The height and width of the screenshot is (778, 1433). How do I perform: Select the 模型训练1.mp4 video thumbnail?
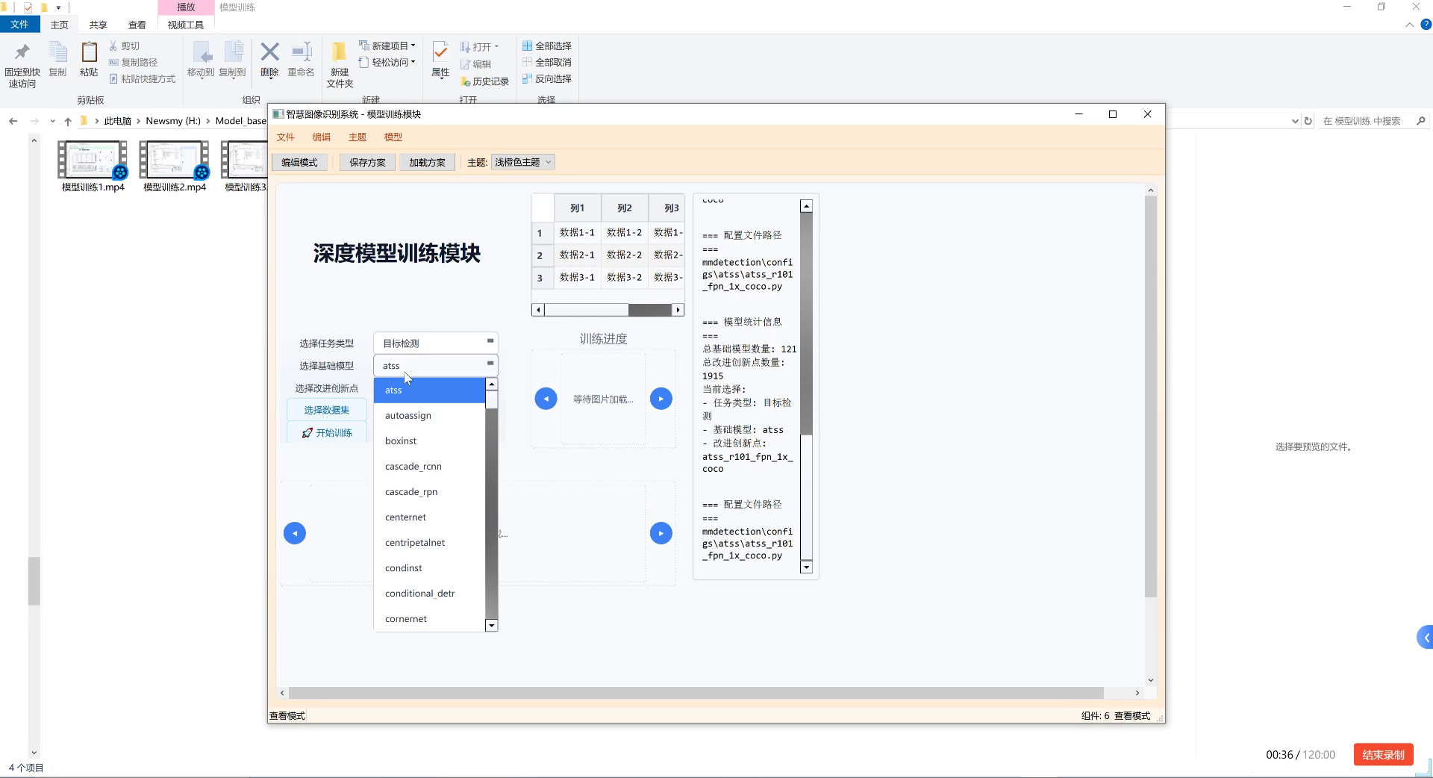[91, 159]
